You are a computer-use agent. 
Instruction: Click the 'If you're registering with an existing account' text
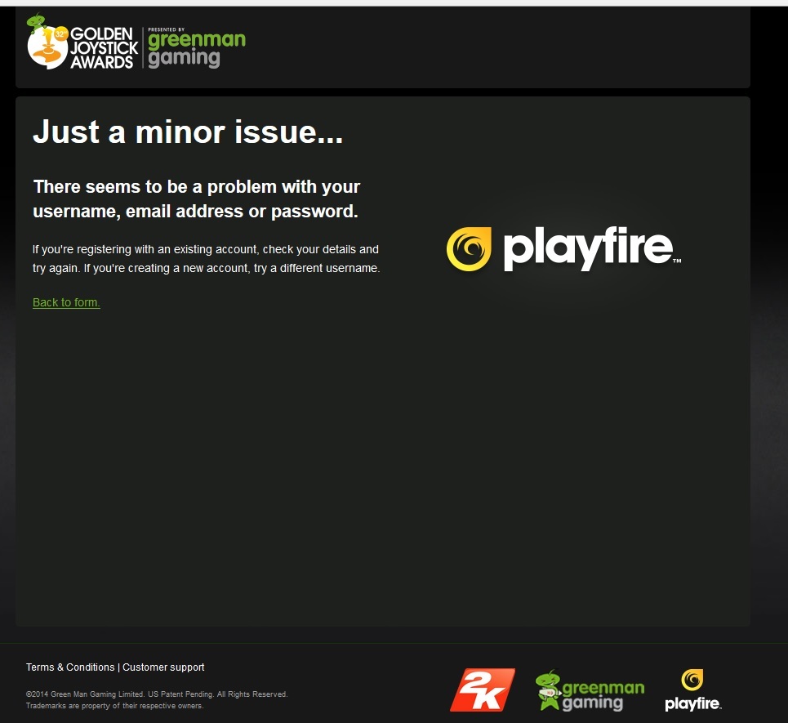pyautogui.click(x=206, y=258)
